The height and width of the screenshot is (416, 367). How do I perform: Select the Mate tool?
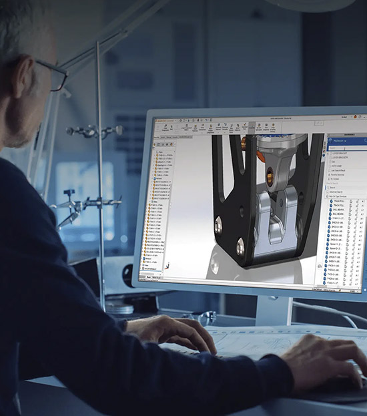point(171,127)
